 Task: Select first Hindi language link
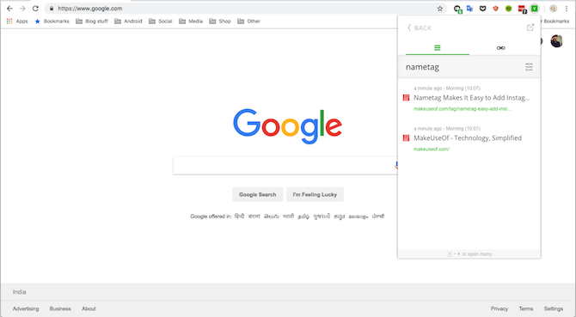[239, 216]
